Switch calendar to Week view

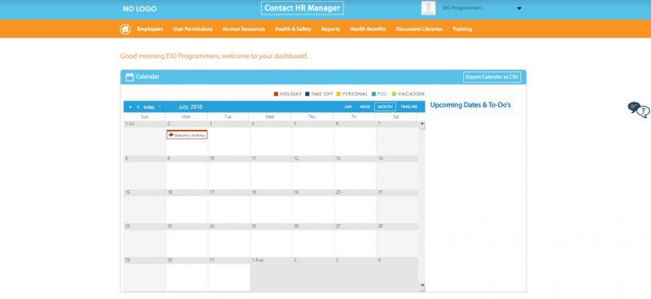pyautogui.click(x=365, y=107)
